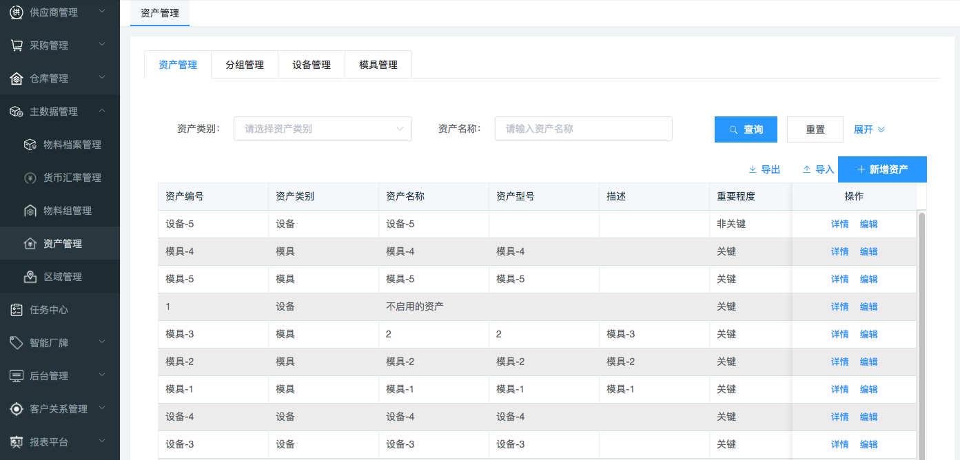
Task: Click 详情 link for asset 设备-5
Action: pos(839,224)
